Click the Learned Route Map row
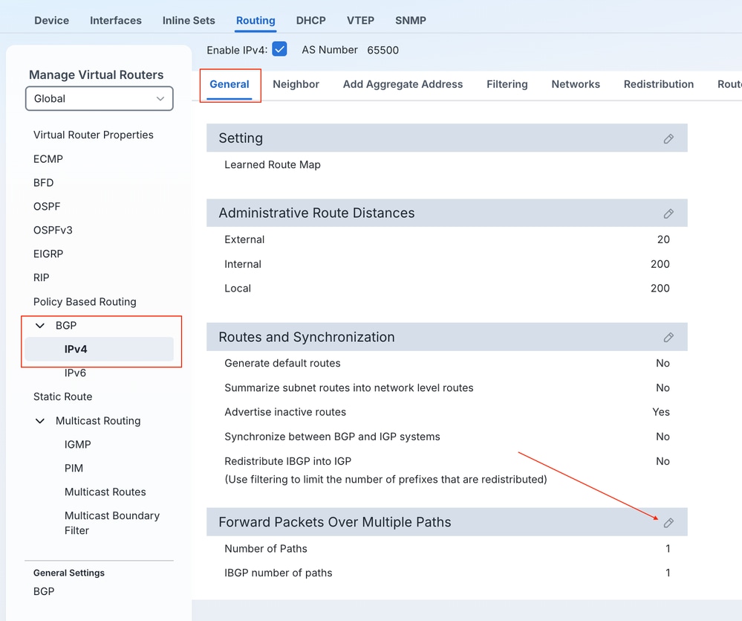The height and width of the screenshot is (621, 742). click(x=446, y=165)
